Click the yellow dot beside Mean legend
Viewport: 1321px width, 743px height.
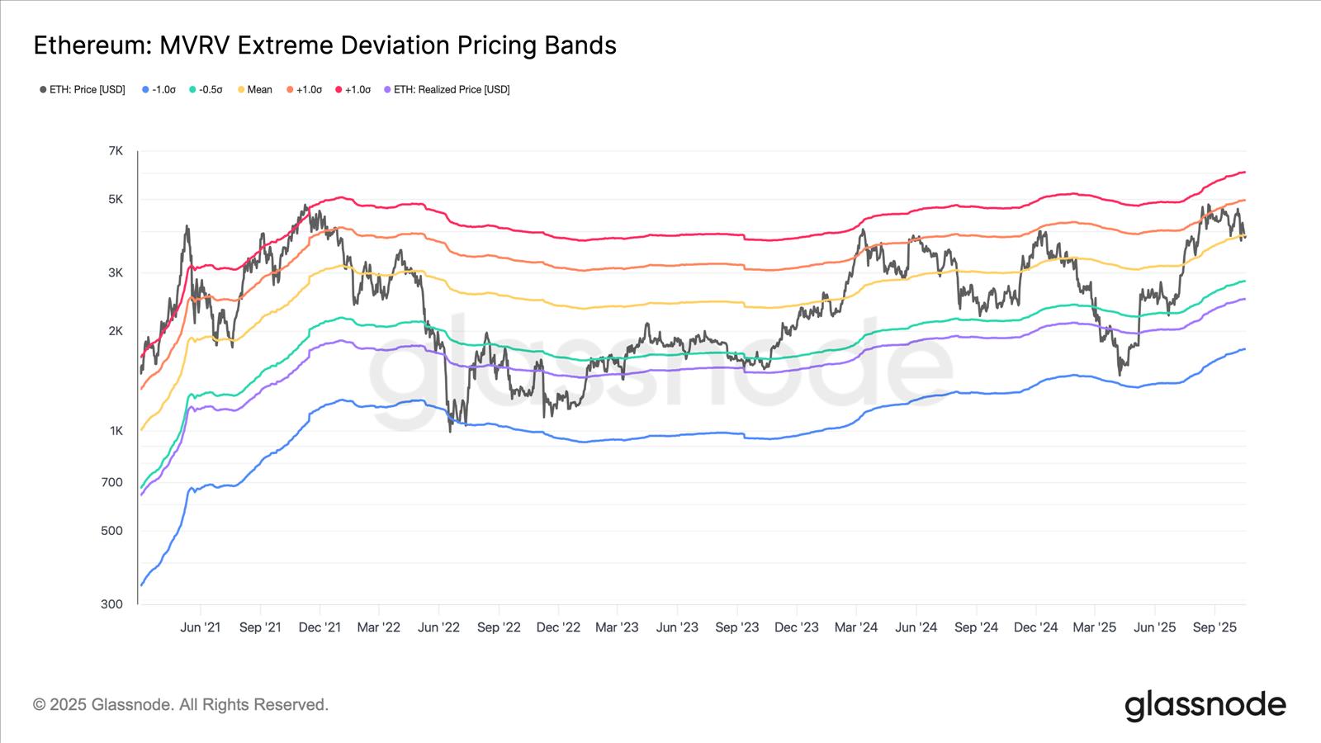point(241,89)
